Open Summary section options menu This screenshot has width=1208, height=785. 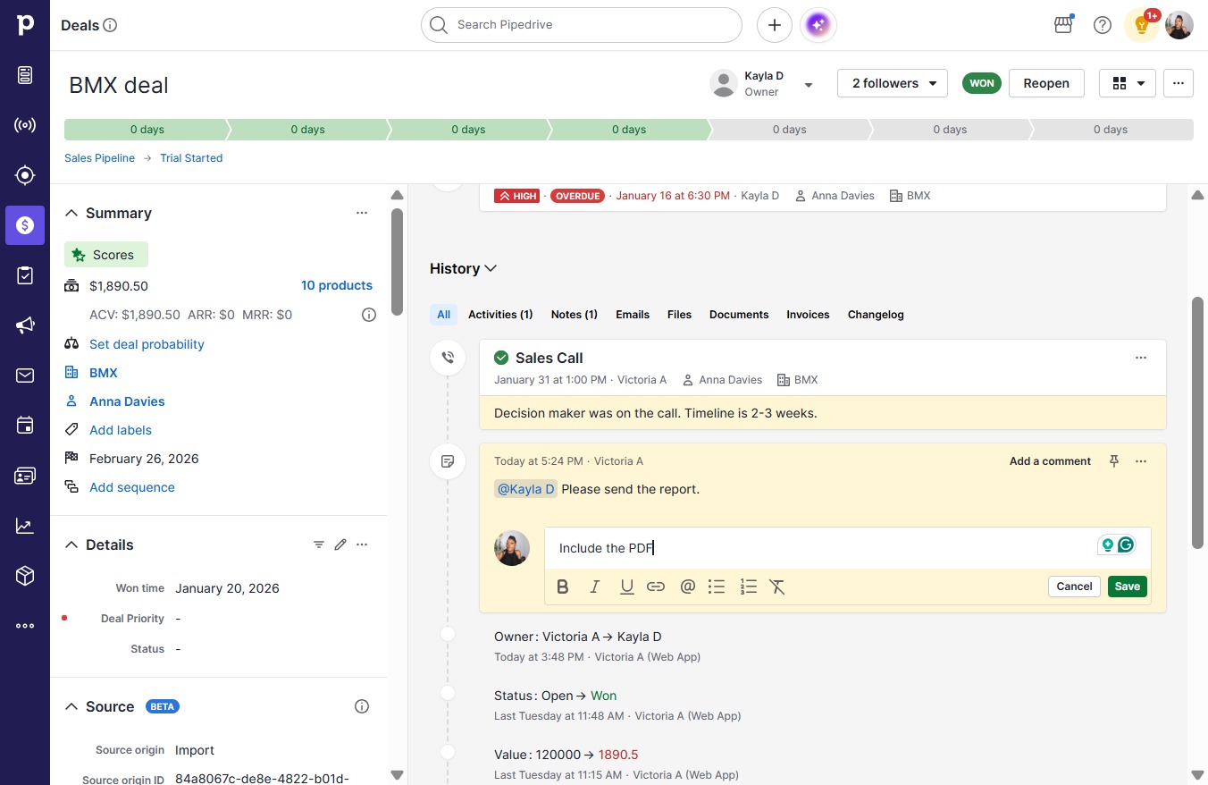click(x=362, y=213)
